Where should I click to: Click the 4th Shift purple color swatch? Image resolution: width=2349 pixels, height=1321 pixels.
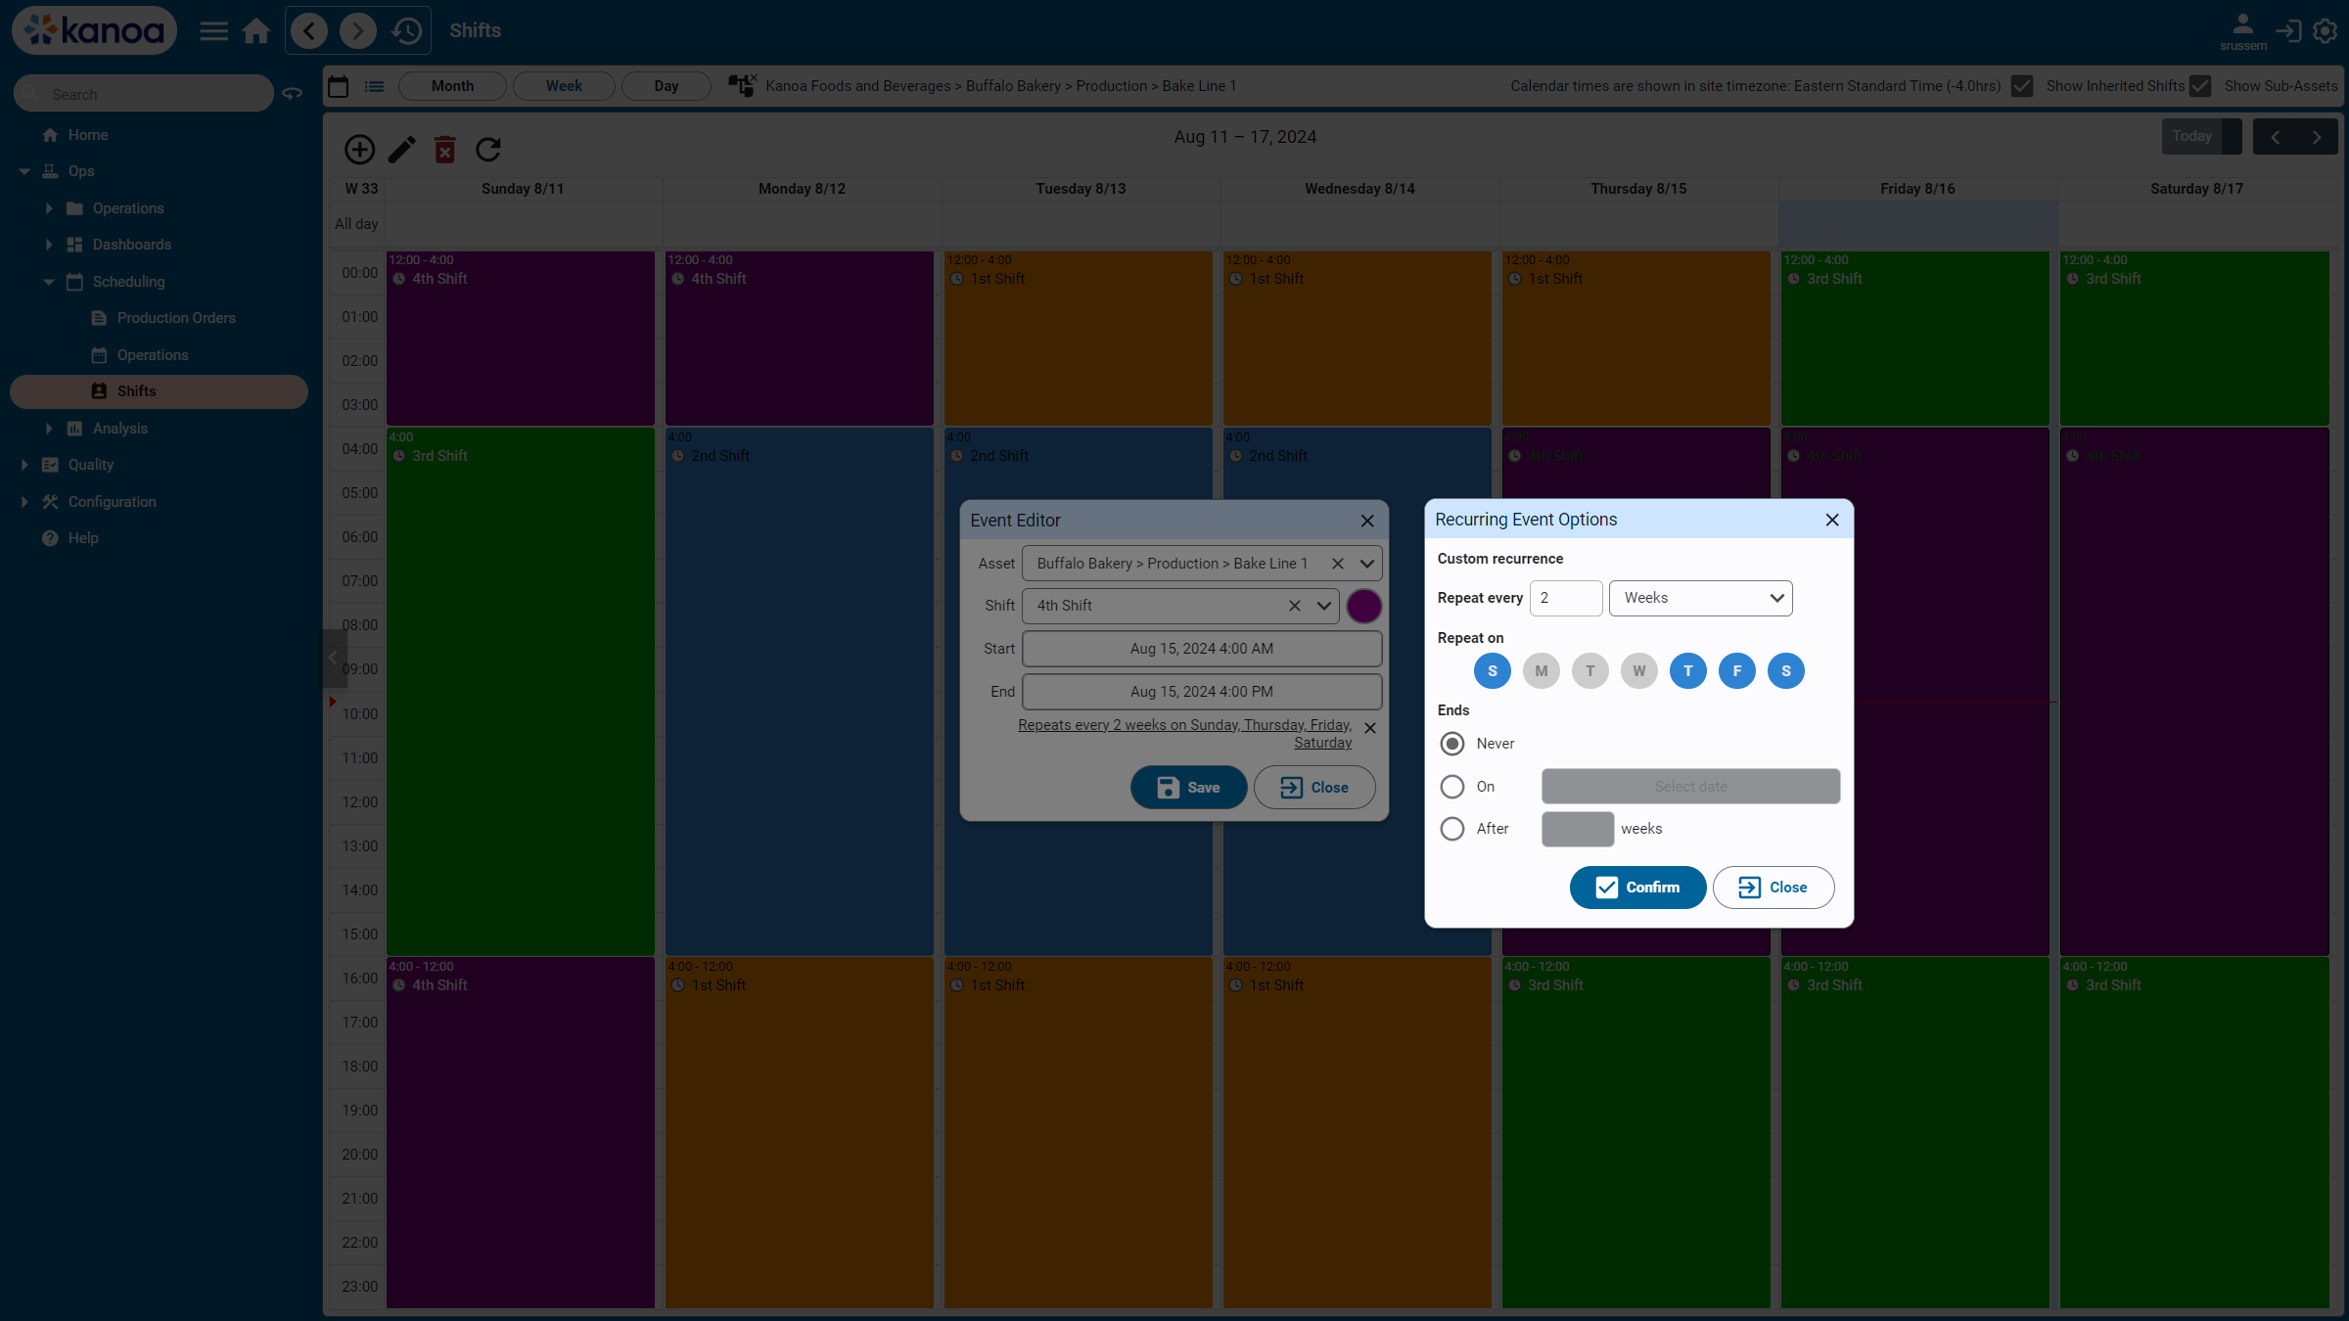click(x=1363, y=606)
